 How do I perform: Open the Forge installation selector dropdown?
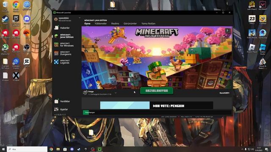116,93
